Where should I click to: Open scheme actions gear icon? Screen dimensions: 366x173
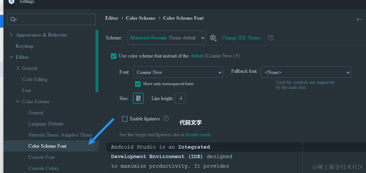coord(213,38)
